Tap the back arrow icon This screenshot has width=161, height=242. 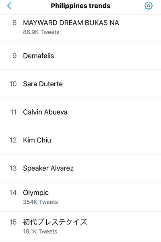click(x=9, y=6)
